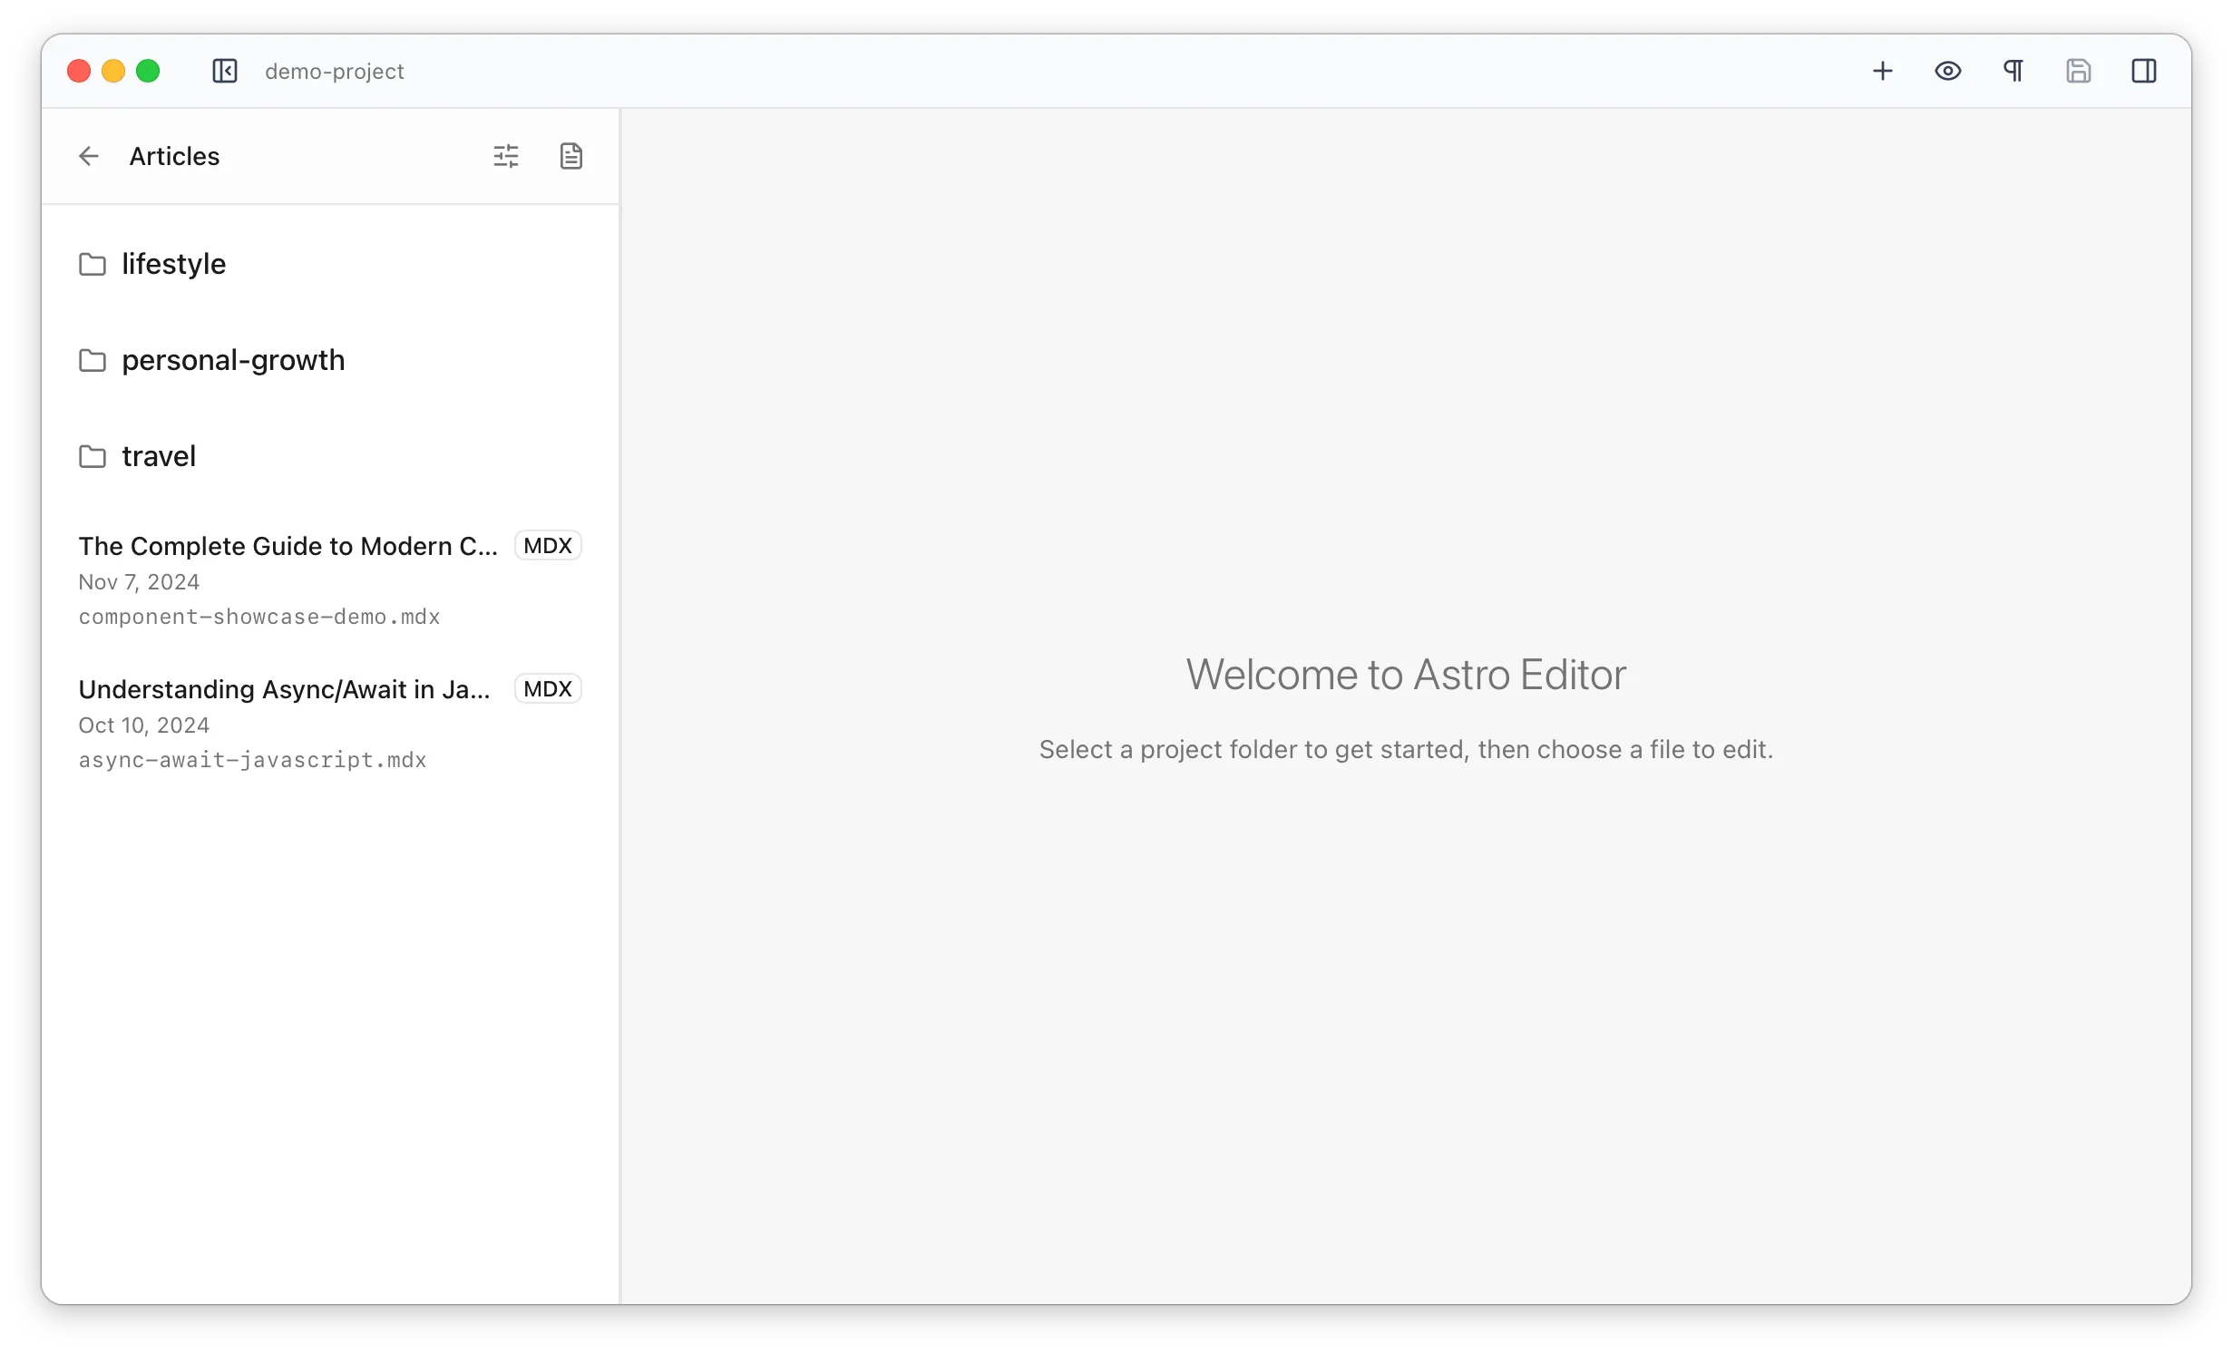Click the Welcome to Astro Editor heading
The width and height of the screenshot is (2233, 1353).
[x=1406, y=675]
